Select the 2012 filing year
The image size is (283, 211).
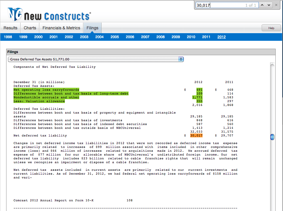coord(221,37)
